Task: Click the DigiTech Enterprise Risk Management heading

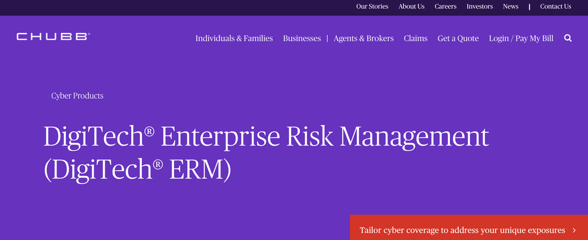Action: [x=266, y=137]
